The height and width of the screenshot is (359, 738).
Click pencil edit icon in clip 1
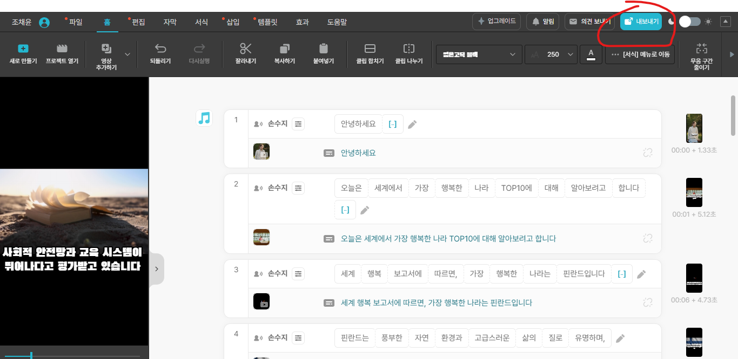(412, 125)
